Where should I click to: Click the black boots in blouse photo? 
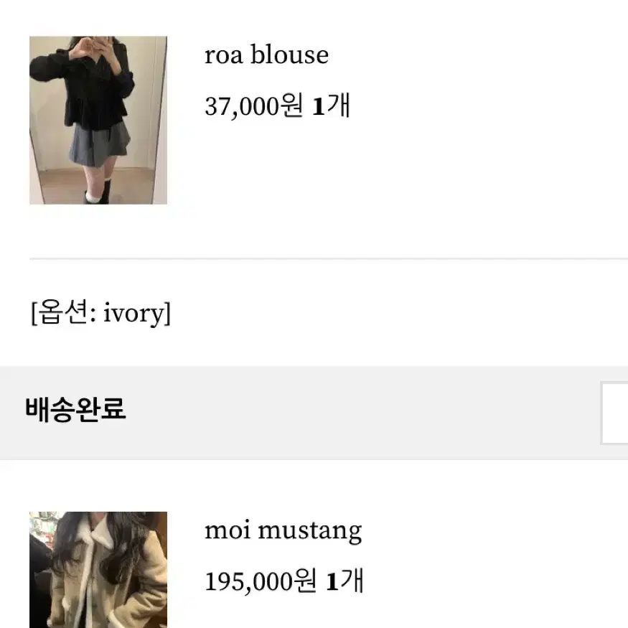(x=102, y=192)
